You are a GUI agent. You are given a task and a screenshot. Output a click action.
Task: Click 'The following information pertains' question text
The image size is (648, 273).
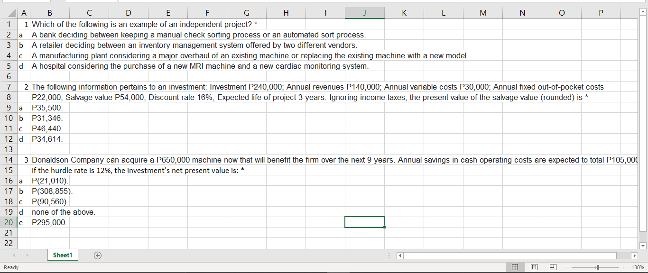[x=317, y=87]
